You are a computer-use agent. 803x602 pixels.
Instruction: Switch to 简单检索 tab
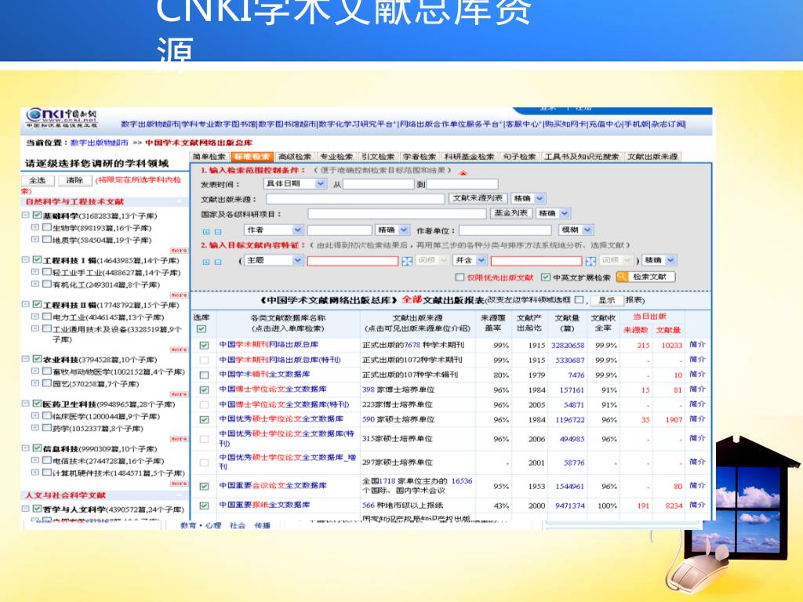209,157
